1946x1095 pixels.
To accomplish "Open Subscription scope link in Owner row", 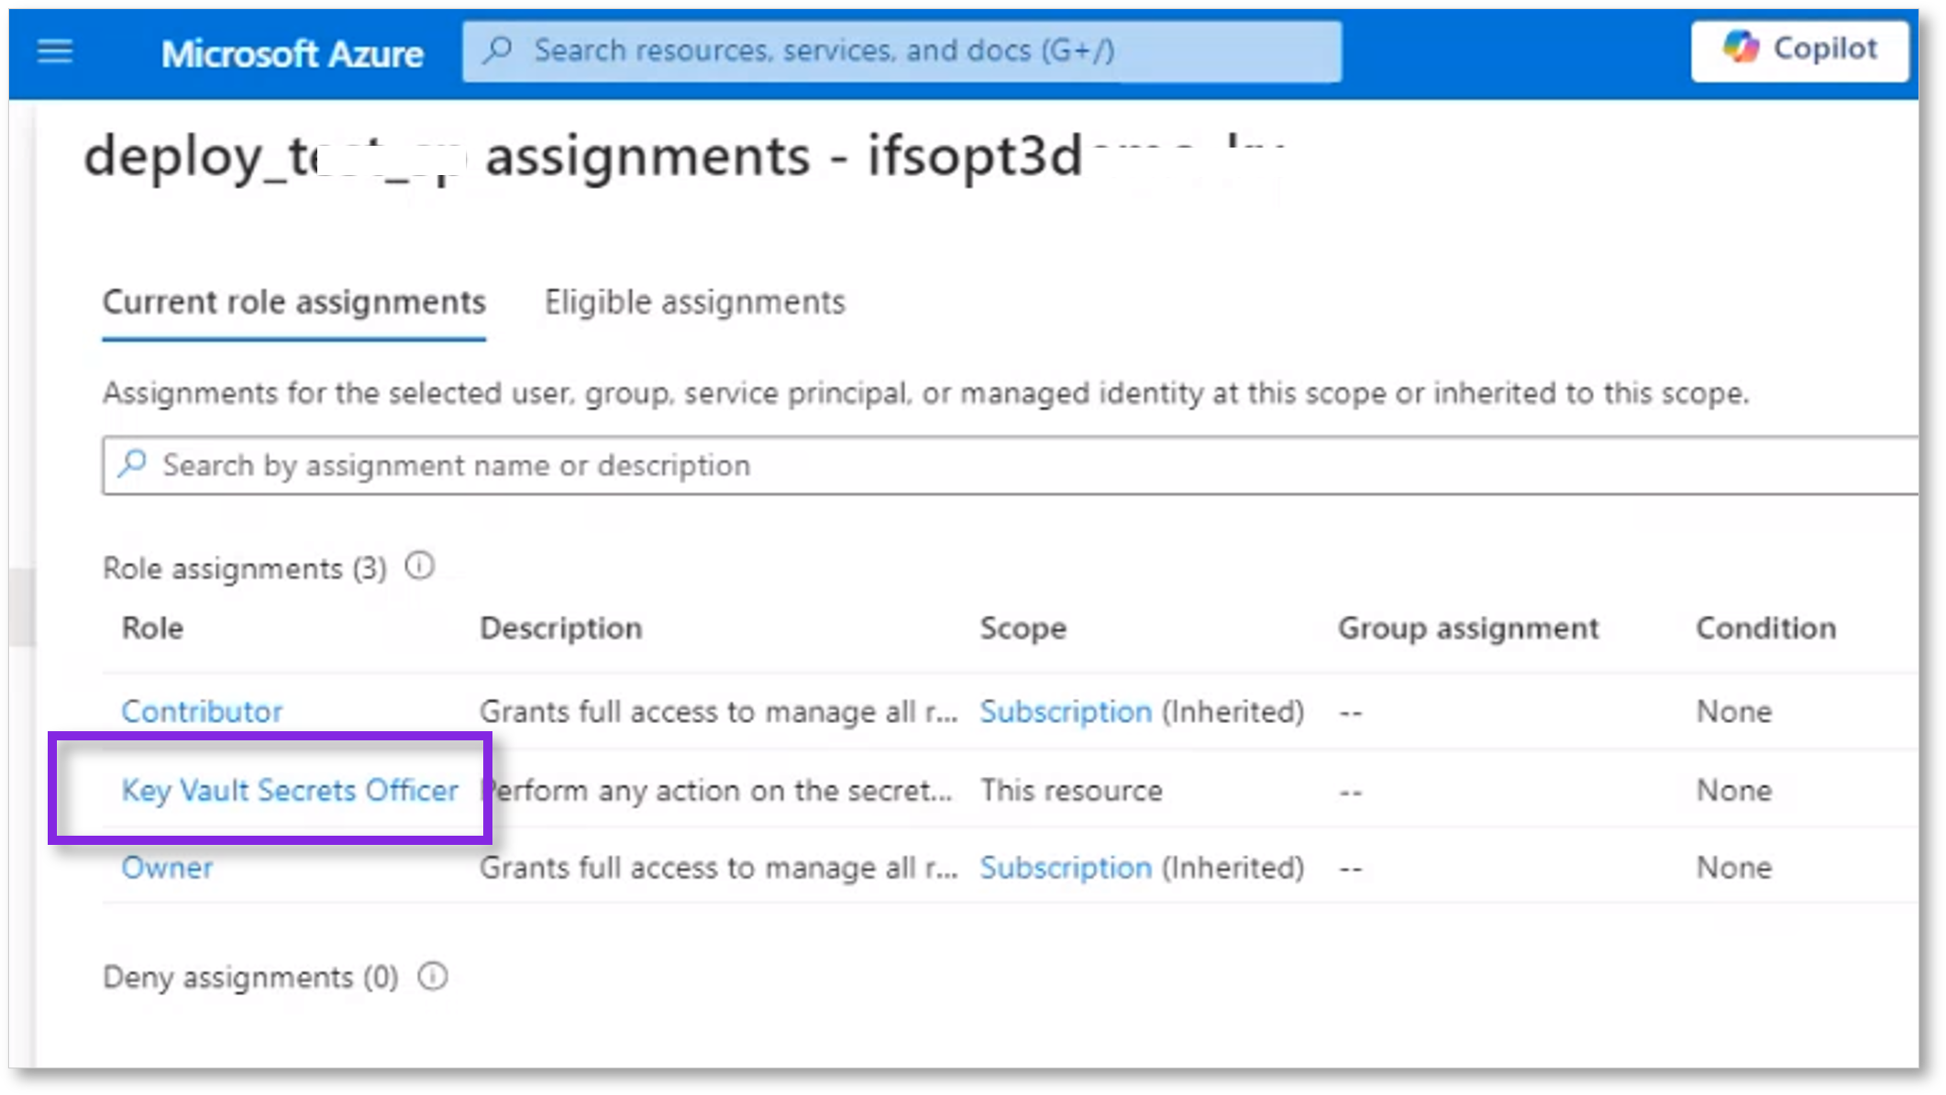I will click(x=1066, y=867).
